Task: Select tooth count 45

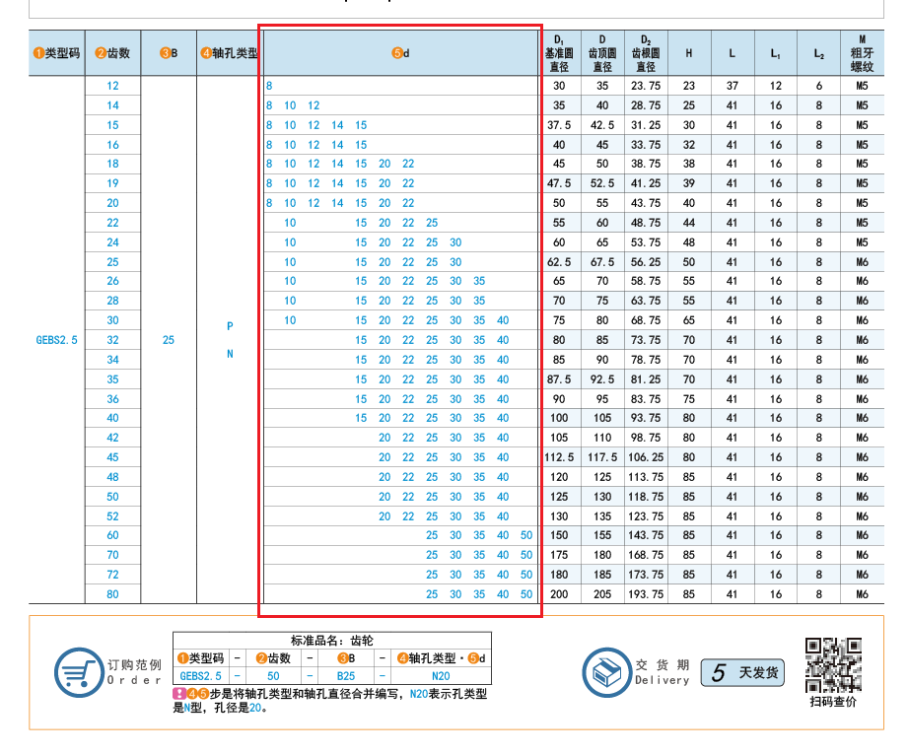Action: click(113, 457)
